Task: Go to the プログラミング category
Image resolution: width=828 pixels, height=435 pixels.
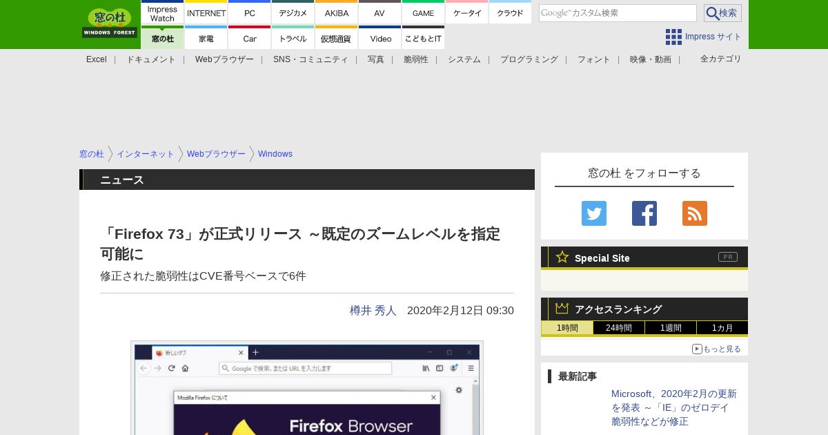Action: click(x=529, y=59)
